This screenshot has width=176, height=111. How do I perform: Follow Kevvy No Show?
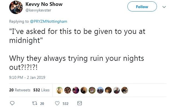[142, 7]
